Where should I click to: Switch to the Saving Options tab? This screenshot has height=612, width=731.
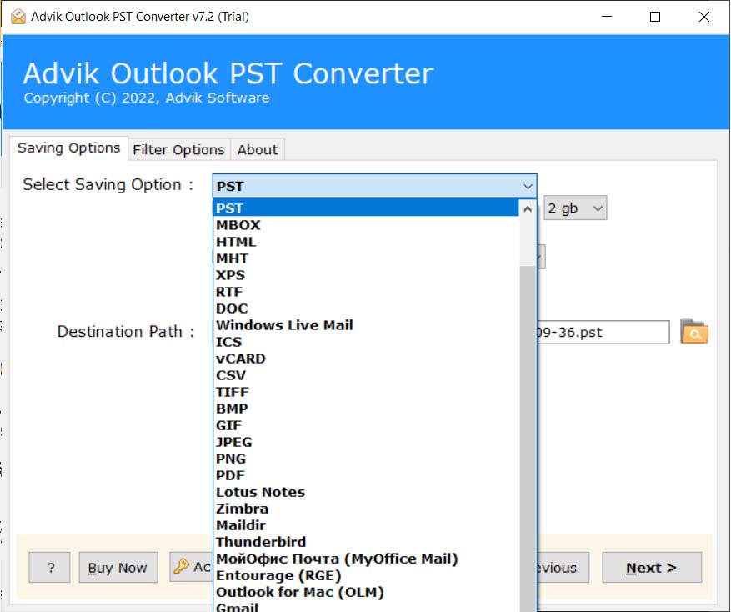pos(68,148)
